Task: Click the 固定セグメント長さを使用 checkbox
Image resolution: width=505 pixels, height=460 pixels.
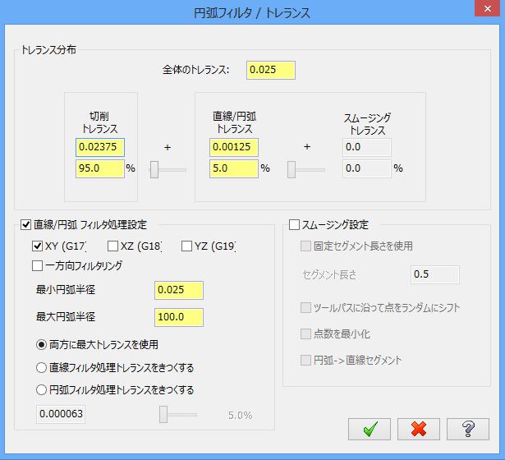Action: click(x=305, y=246)
